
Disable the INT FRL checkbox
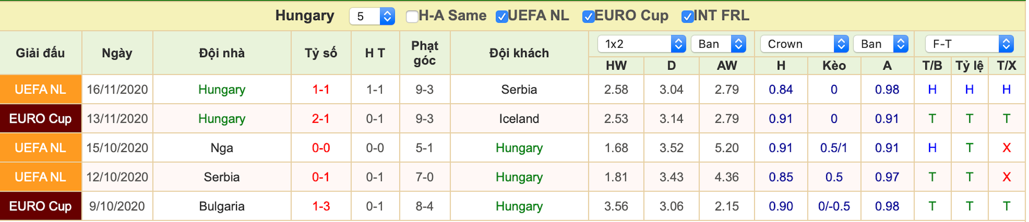[687, 17]
